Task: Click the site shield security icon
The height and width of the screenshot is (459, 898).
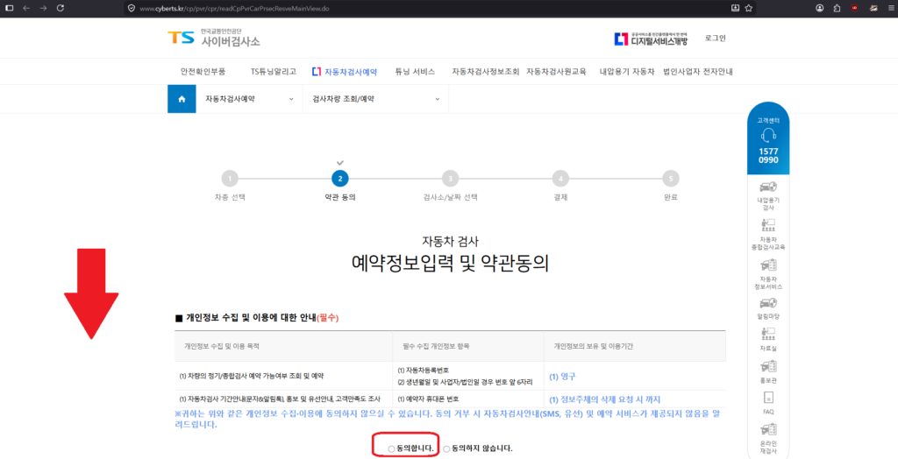Action: 132,9
